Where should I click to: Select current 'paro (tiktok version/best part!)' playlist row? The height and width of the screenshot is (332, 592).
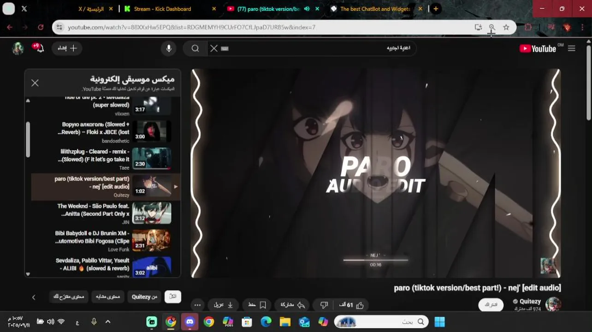[x=106, y=186]
